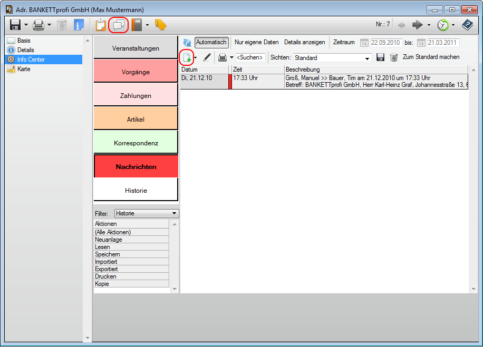Click the clipboard notes icon
The height and width of the screenshot is (347, 483).
[x=100, y=25]
